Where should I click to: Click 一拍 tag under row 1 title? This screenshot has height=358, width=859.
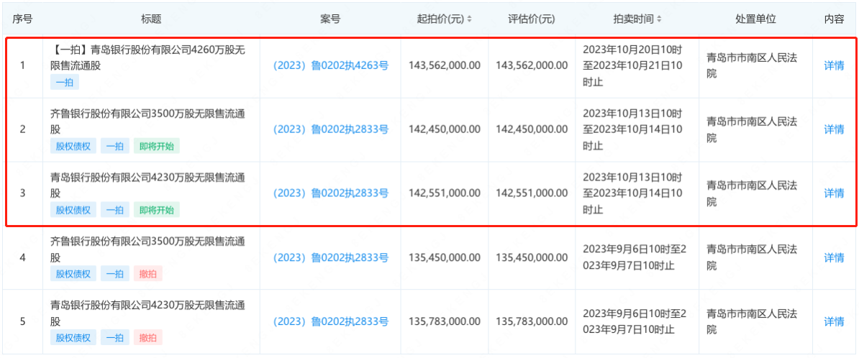pyautogui.click(x=65, y=83)
